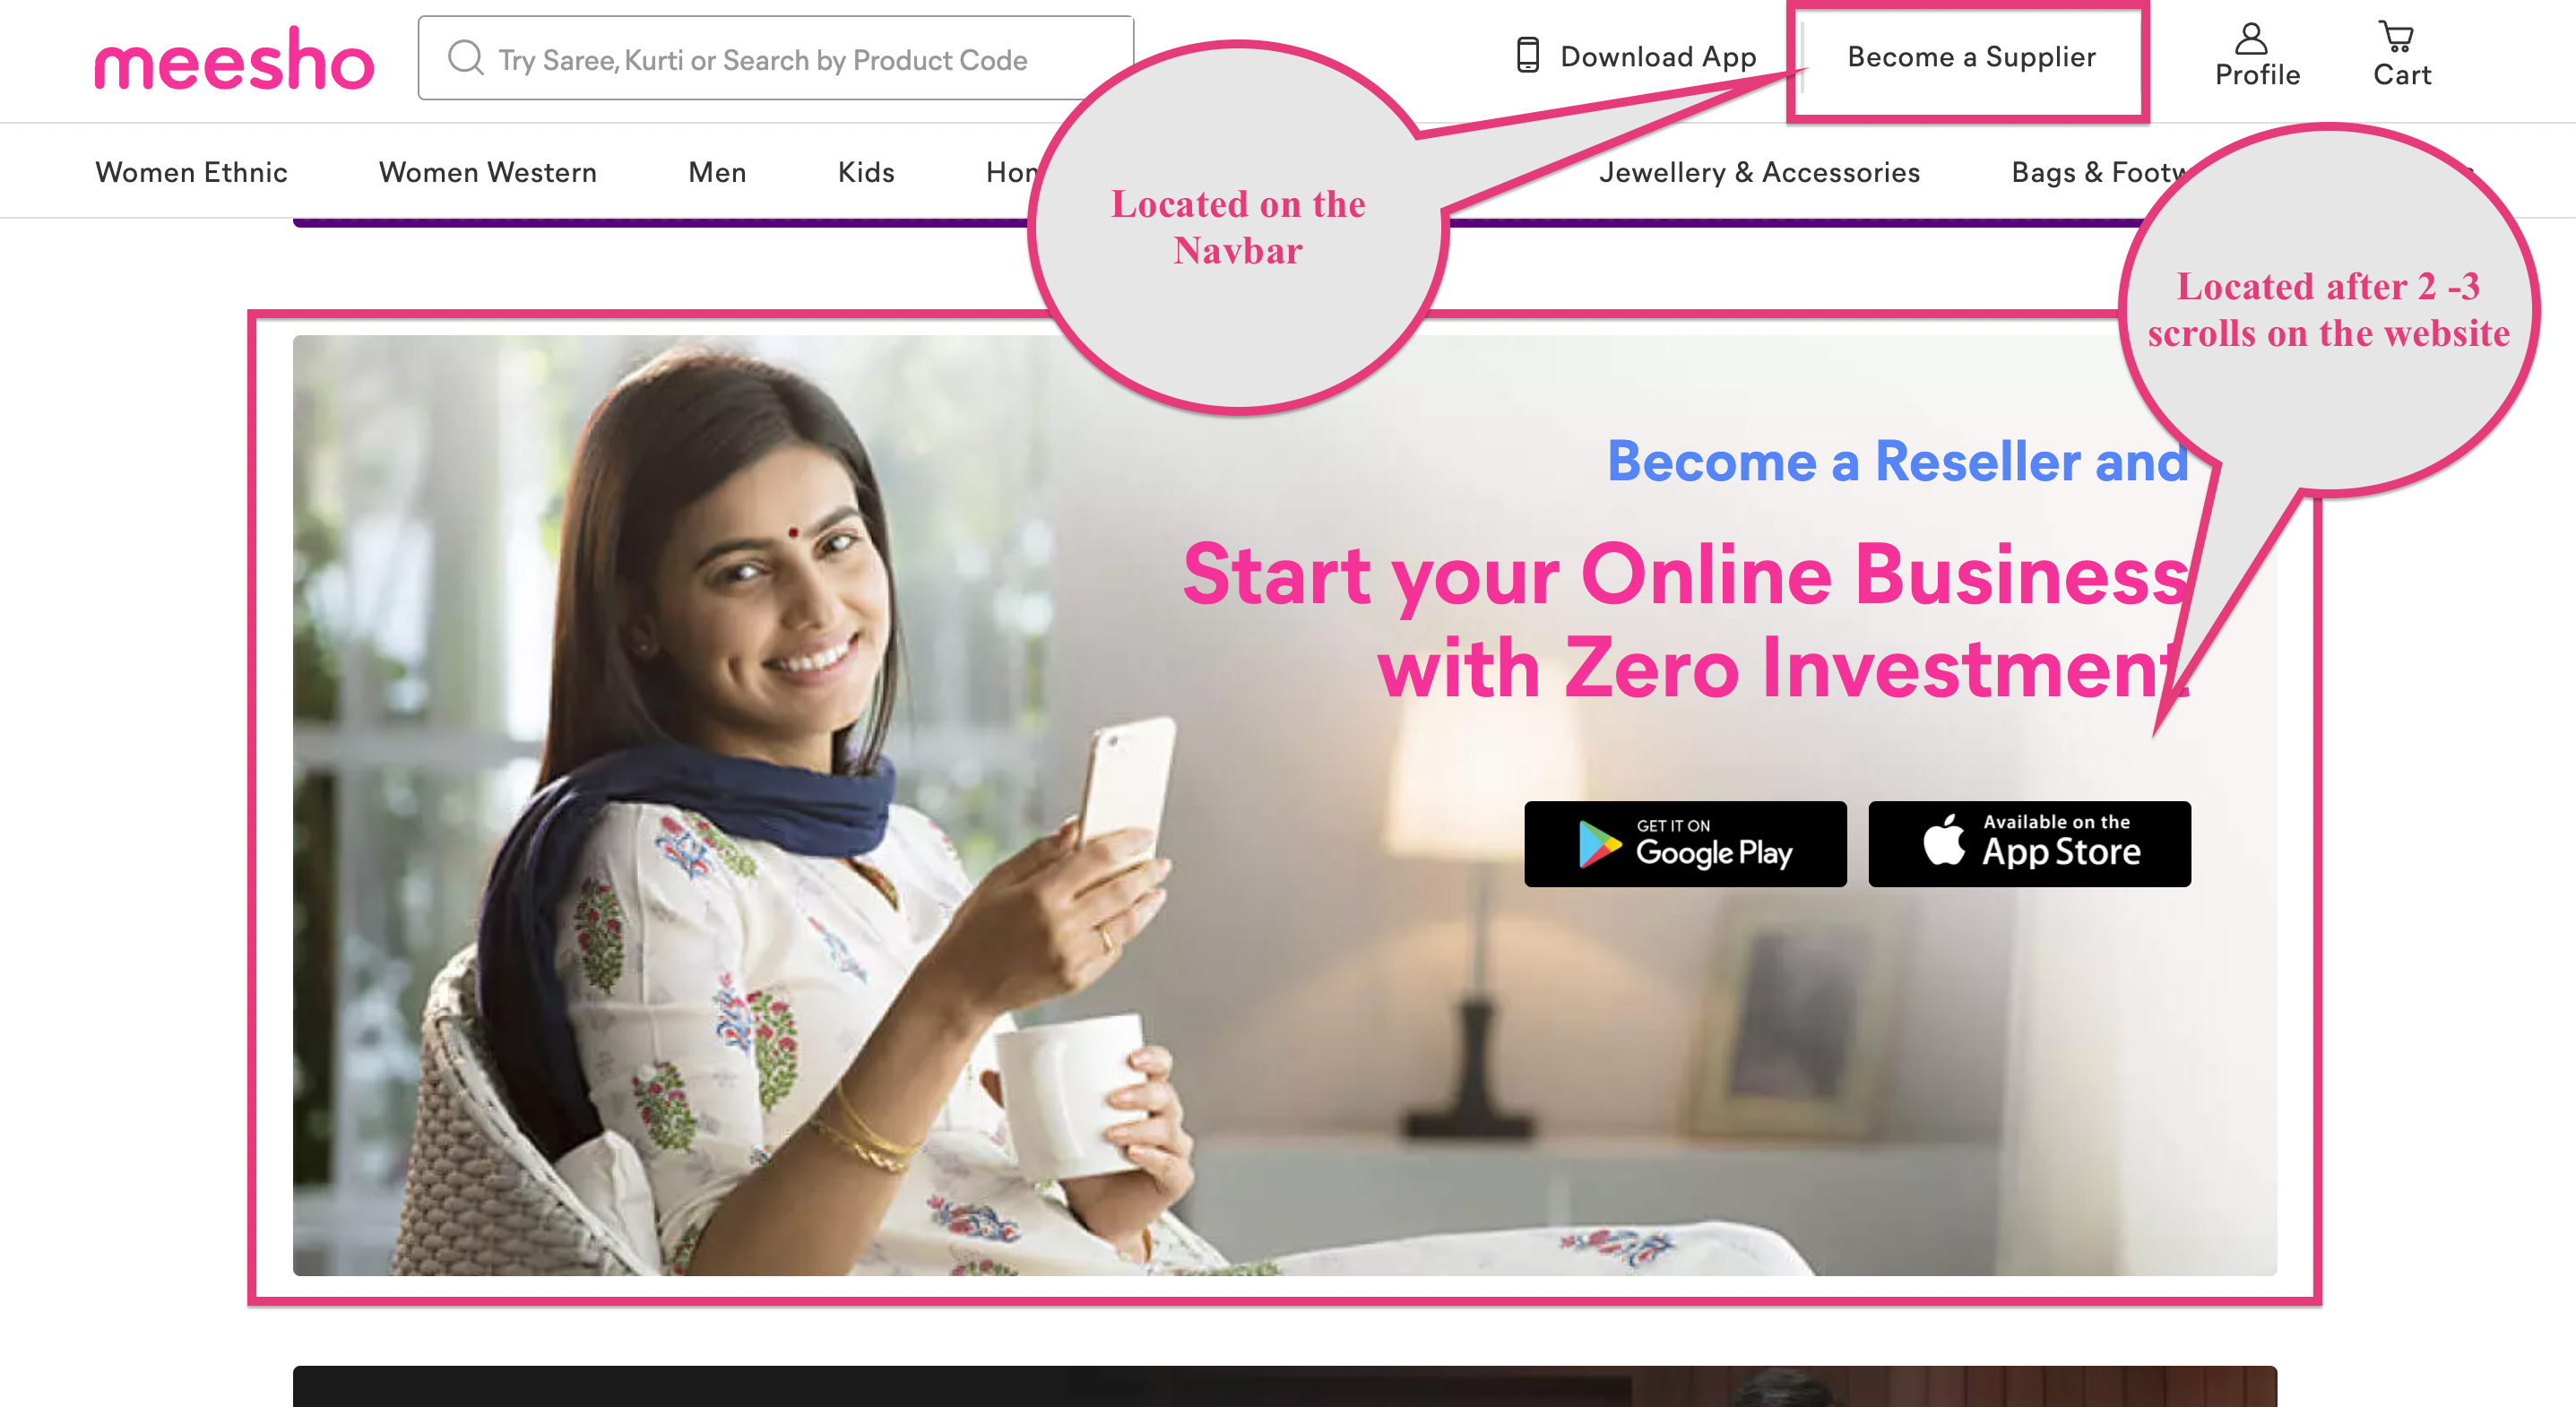Open the Bags & Footwear category
2576x1407 pixels.
(2098, 172)
